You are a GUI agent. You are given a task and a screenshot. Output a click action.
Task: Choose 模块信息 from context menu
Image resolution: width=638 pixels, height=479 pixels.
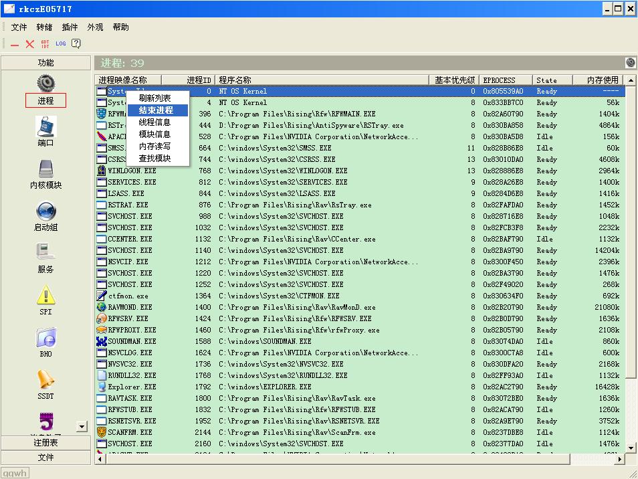tap(158, 134)
